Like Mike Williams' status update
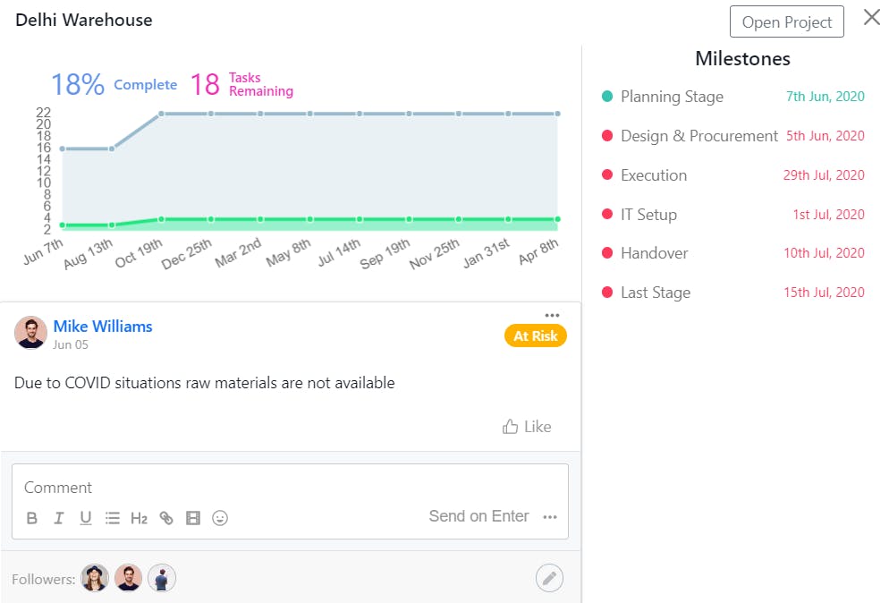The width and height of the screenshot is (889, 603). pyautogui.click(x=527, y=427)
